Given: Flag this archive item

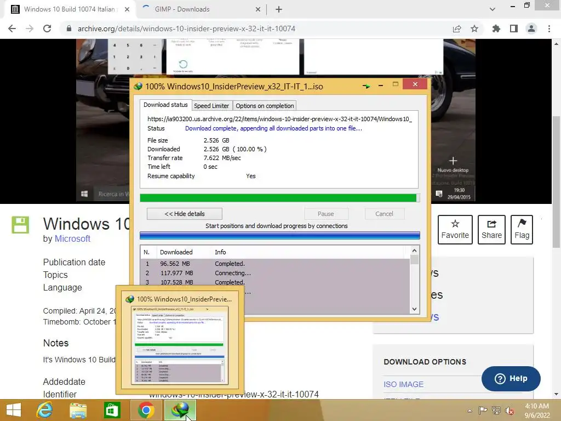Looking at the screenshot, I should click(522, 230).
